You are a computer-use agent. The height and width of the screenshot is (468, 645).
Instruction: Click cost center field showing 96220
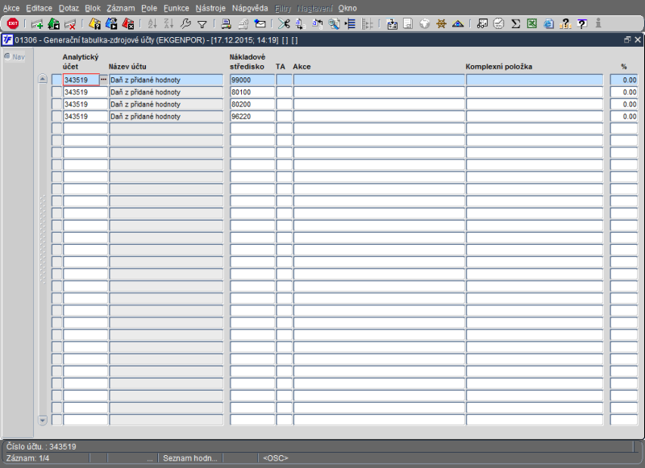(252, 116)
